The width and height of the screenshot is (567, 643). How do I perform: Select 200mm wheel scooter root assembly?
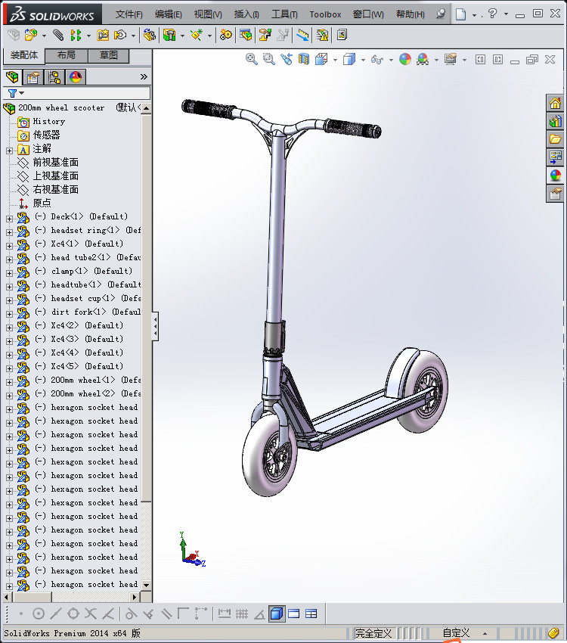(61, 108)
